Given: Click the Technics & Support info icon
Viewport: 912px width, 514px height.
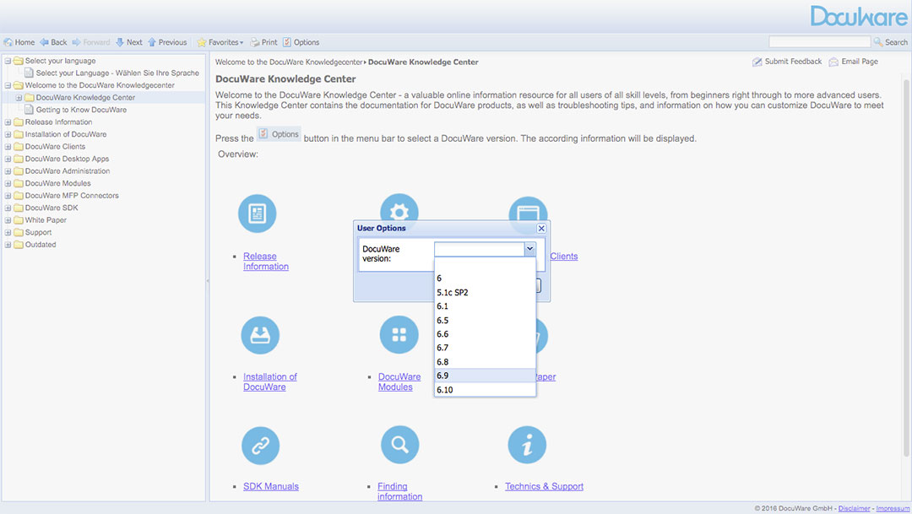Looking at the screenshot, I should pyautogui.click(x=527, y=445).
